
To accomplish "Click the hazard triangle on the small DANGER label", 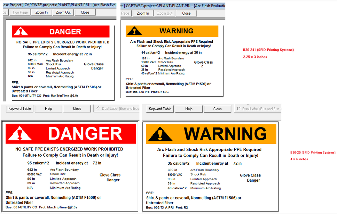I will click(21, 32).
